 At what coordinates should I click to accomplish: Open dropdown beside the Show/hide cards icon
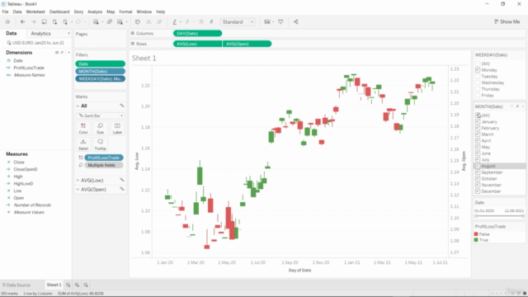click(273, 22)
